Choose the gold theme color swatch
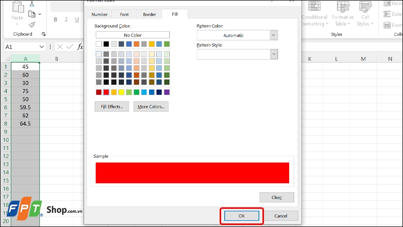The width and height of the screenshot is (403, 227). tap(152, 44)
